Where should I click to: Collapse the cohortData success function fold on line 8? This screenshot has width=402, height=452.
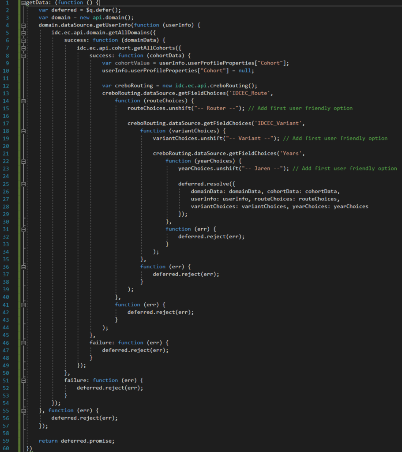point(23,56)
